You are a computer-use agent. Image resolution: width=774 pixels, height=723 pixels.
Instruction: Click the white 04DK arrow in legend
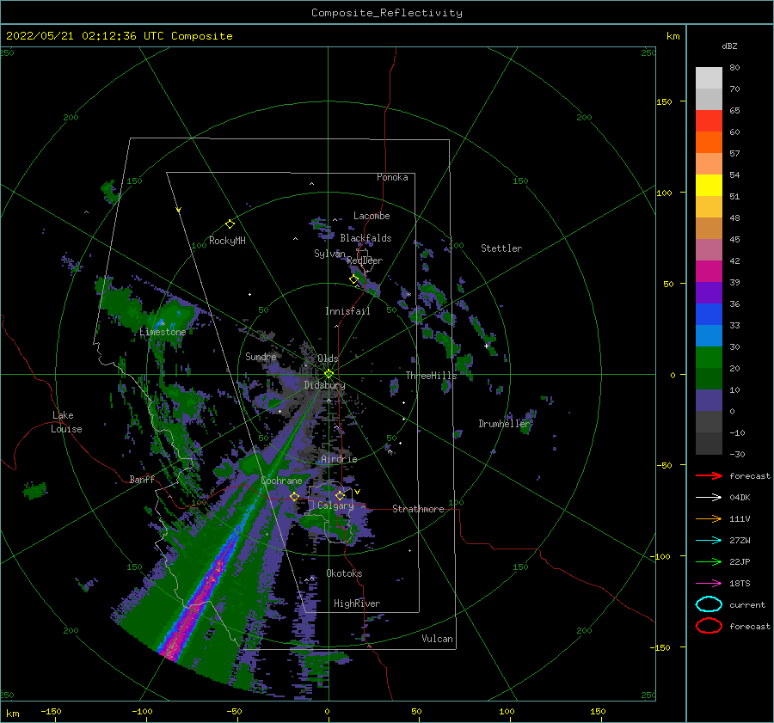(x=709, y=497)
